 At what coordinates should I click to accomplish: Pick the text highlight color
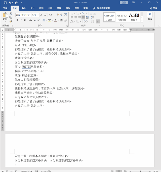coord(50,20)
